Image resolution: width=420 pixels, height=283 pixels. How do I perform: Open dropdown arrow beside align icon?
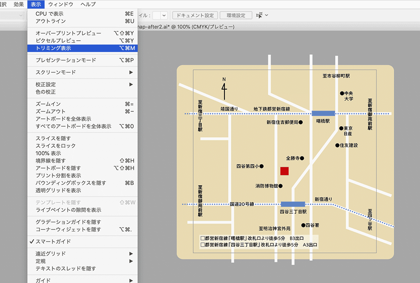click(x=267, y=15)
